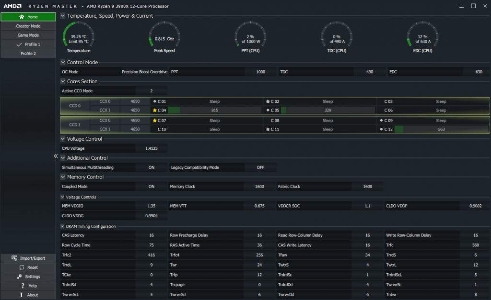Click the EDC value field showing 630
491x300 pixels.
click(x=479, y=72)
